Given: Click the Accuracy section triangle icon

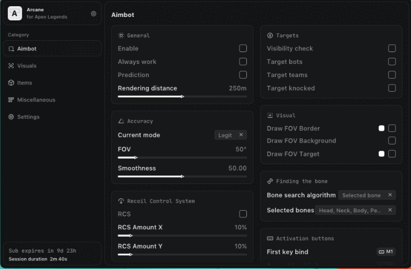Looking at the screenshot, I should click(x=121, y=121).
